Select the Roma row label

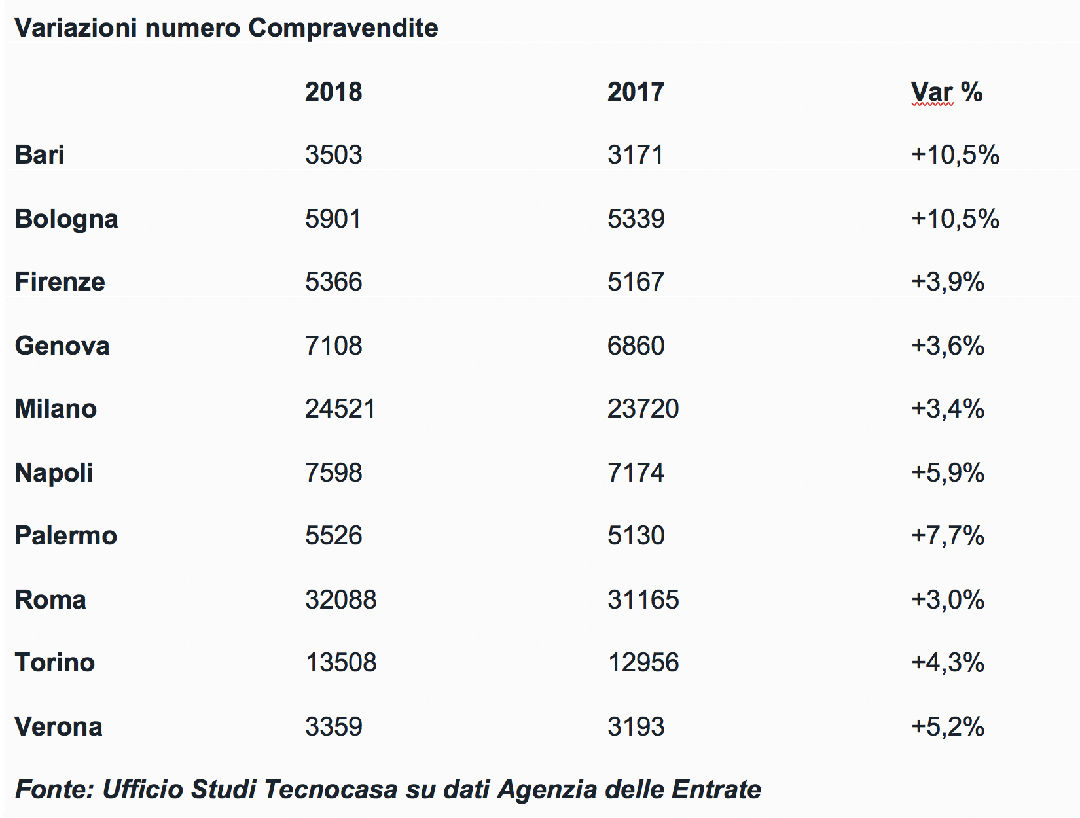pos(50,599)
